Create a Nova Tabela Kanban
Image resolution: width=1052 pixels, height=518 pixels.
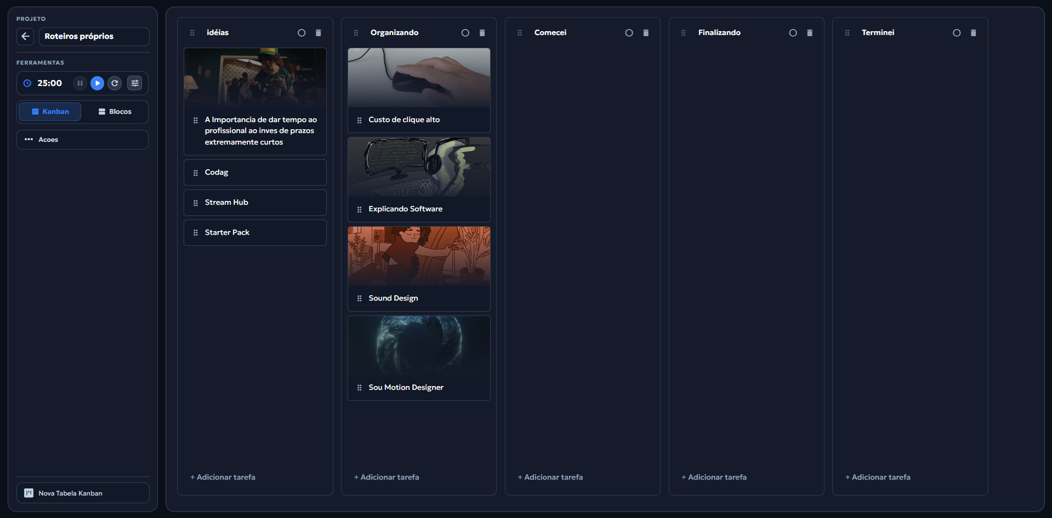pyautogui.click(x=82, y=493)
